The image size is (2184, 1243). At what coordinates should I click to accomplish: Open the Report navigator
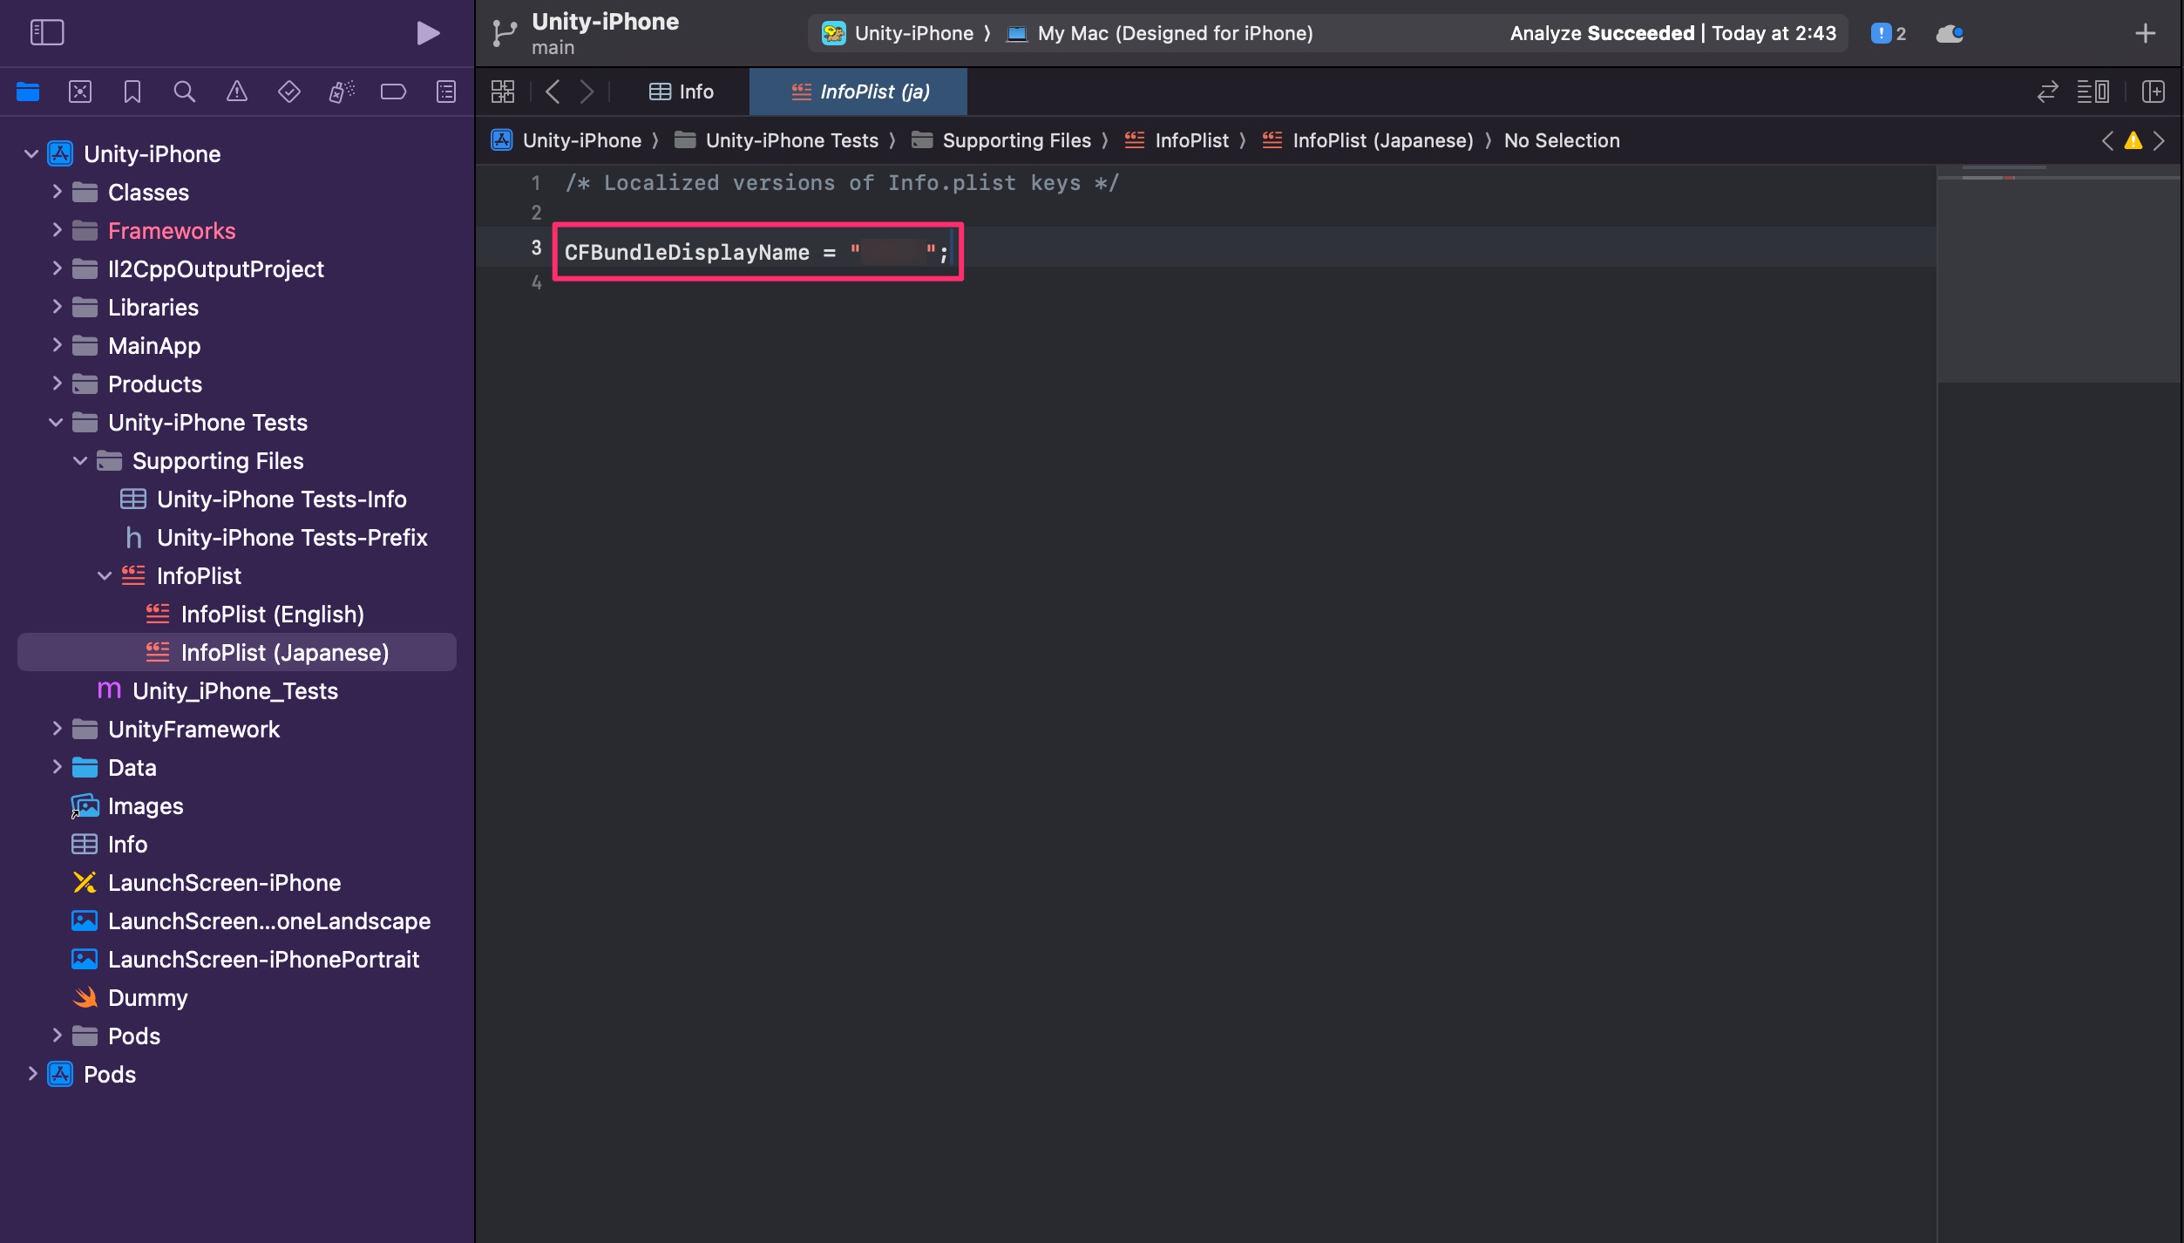(446, 92)
